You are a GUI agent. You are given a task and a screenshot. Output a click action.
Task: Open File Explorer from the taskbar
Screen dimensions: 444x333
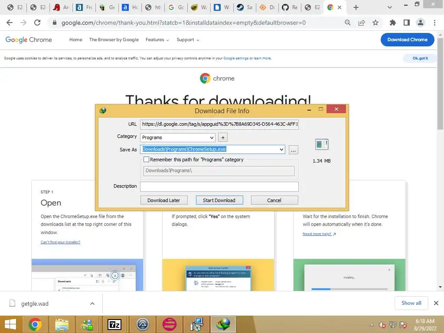[x=62, y=324]
